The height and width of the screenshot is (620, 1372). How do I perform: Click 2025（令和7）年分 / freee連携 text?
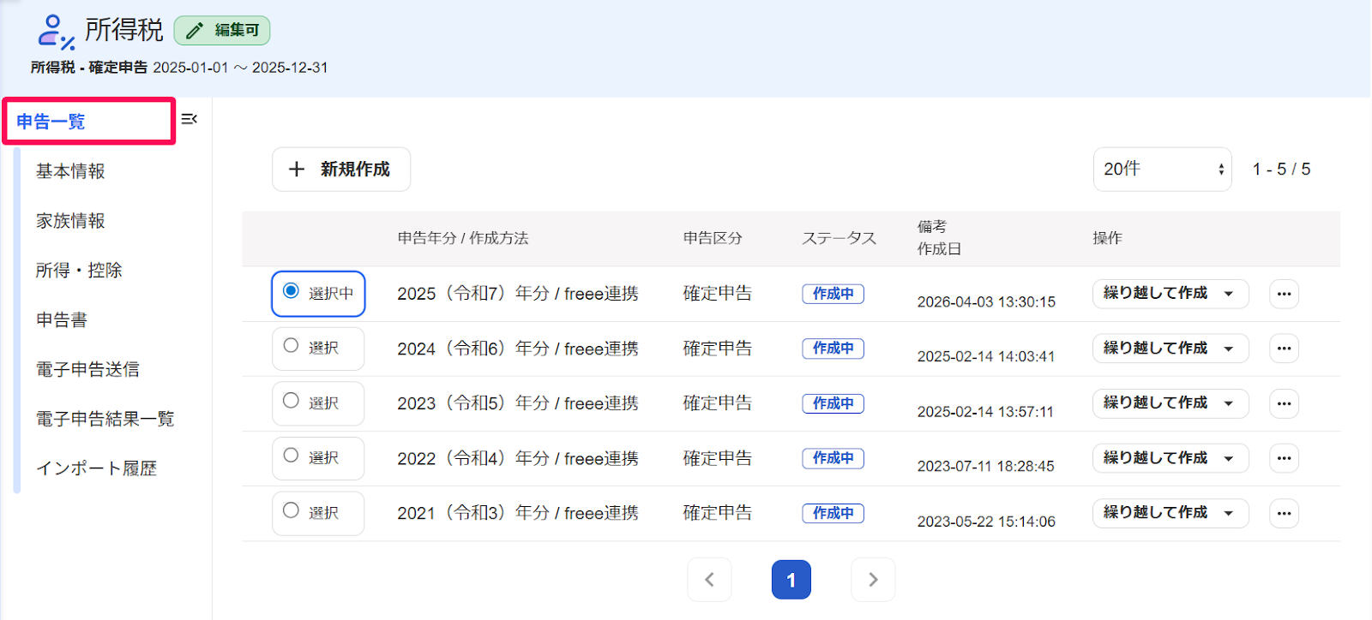(x=518, y=294)
